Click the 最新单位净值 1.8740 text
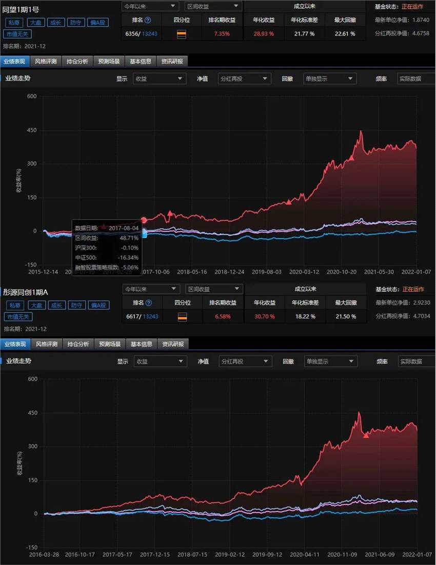 tap(402, 20)
